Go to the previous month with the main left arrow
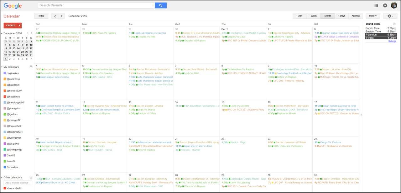Image resolution: width=401 pixels, height=193 pixels. pos(55,16)
